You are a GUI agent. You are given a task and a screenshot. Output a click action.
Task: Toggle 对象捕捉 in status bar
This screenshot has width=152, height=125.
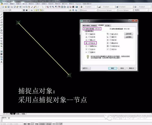tap(42, 124)
